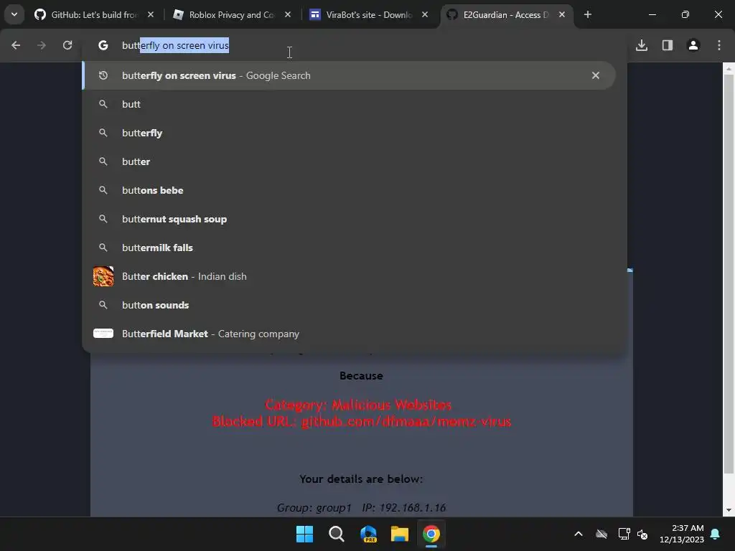The height and width of the screenshot is (551, 735).
Task: Click the network display tray icon
Action: tap(624, 534)
